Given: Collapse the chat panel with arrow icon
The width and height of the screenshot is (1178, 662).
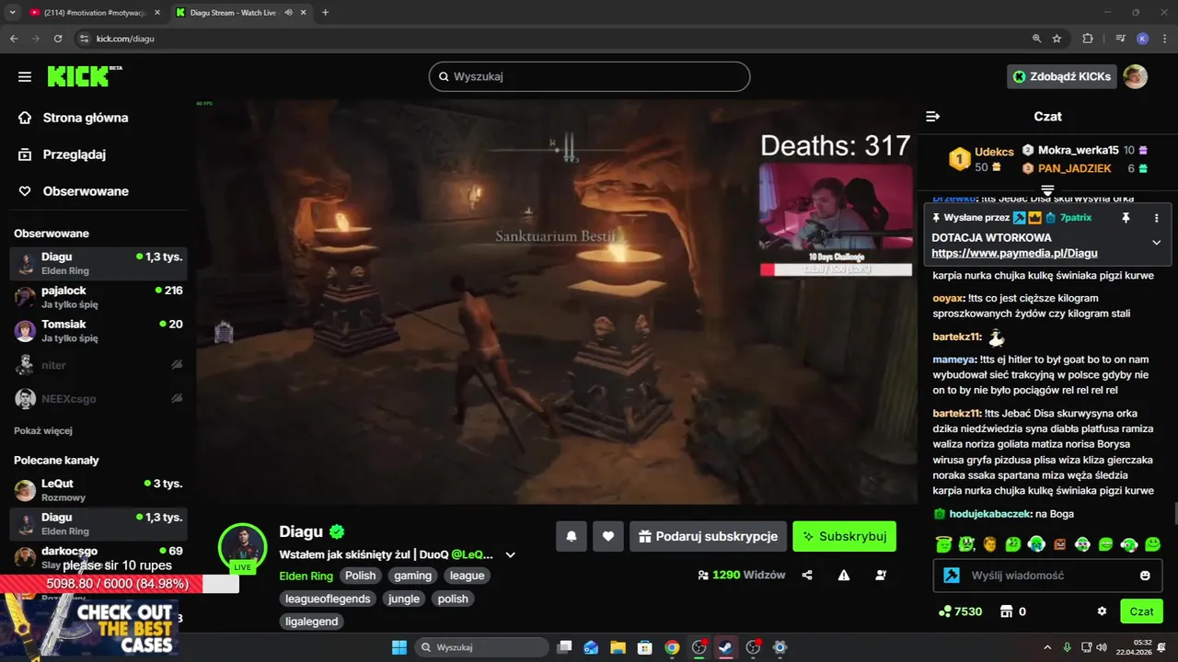Looking at the screenshot, I should click(x=932, y=117).
